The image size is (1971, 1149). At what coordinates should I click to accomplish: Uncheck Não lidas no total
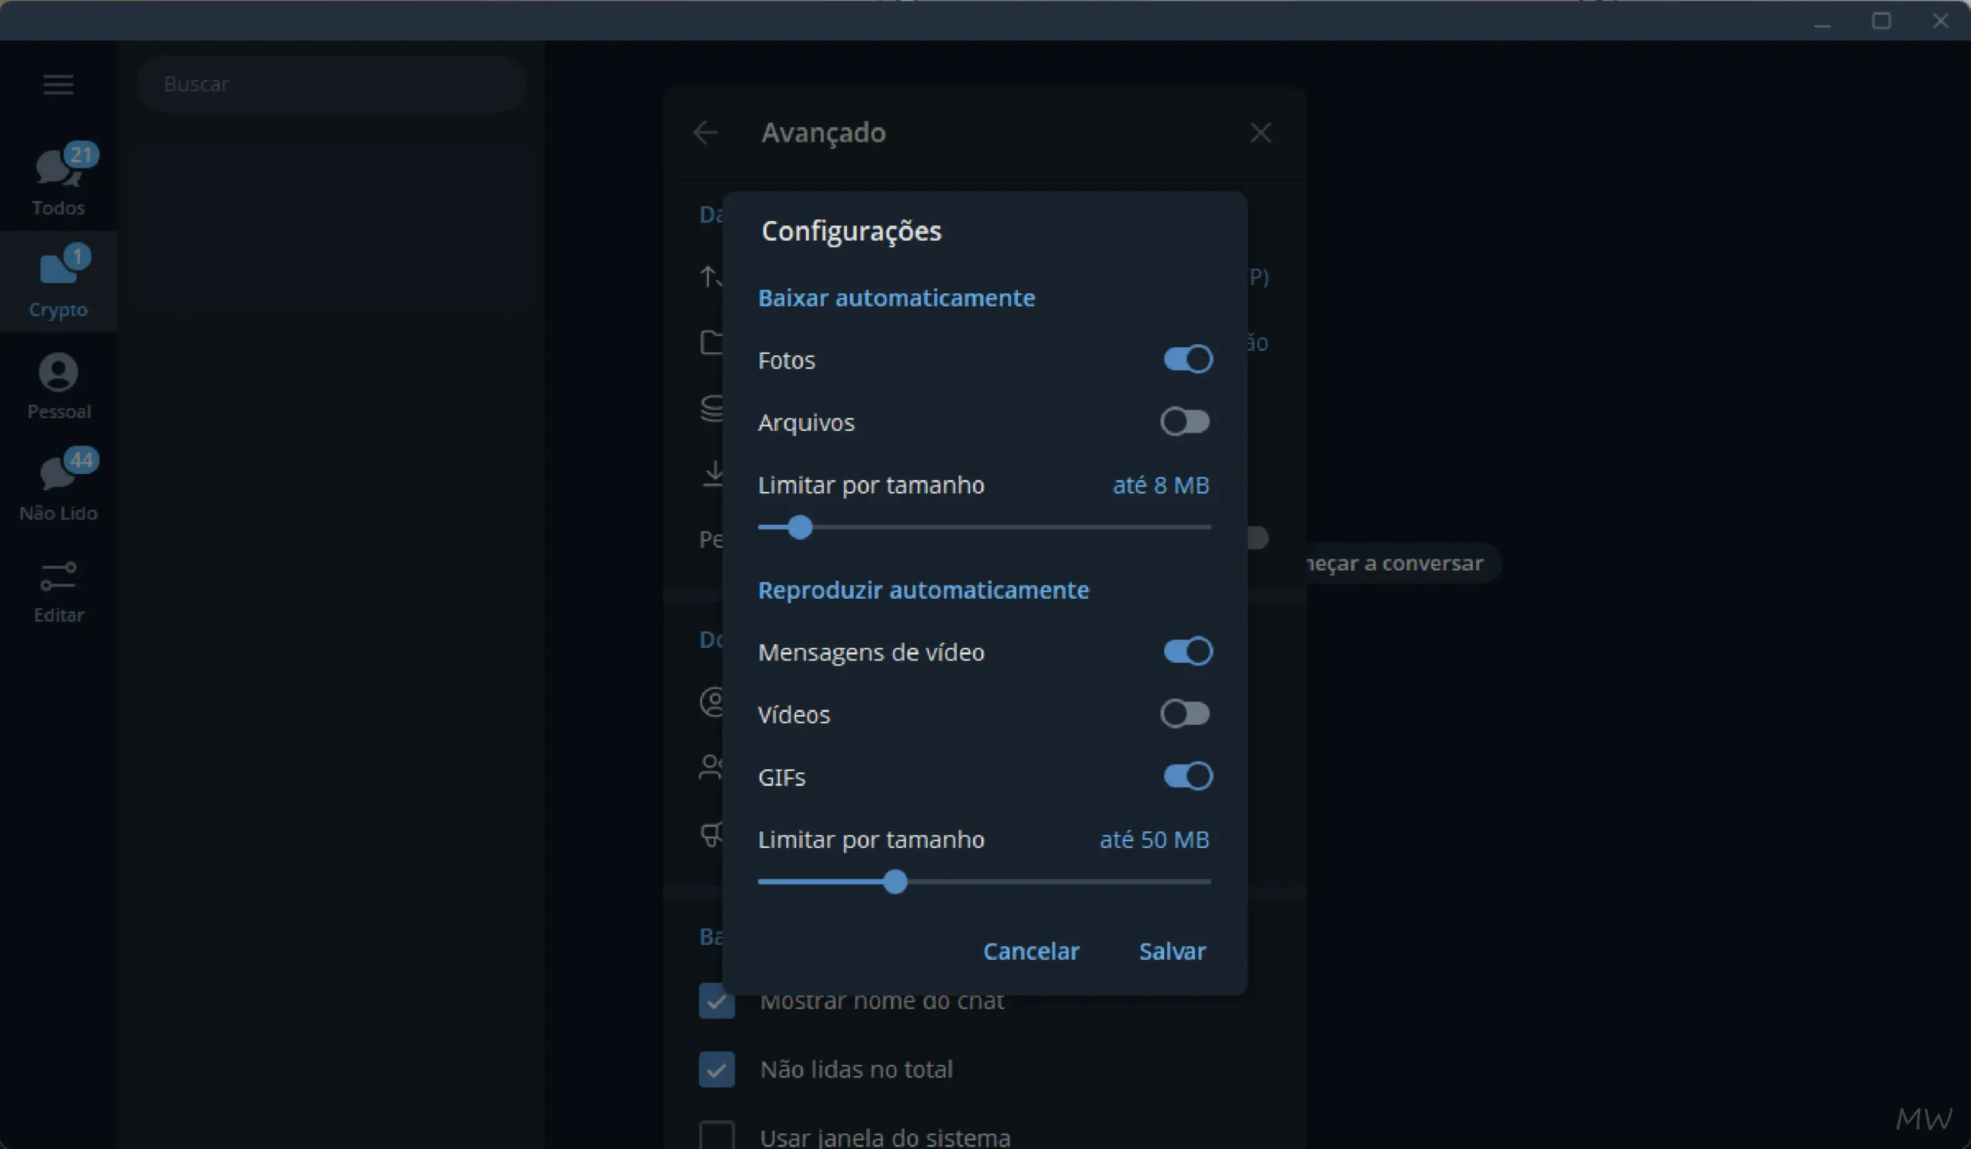tap(717, 1069)
